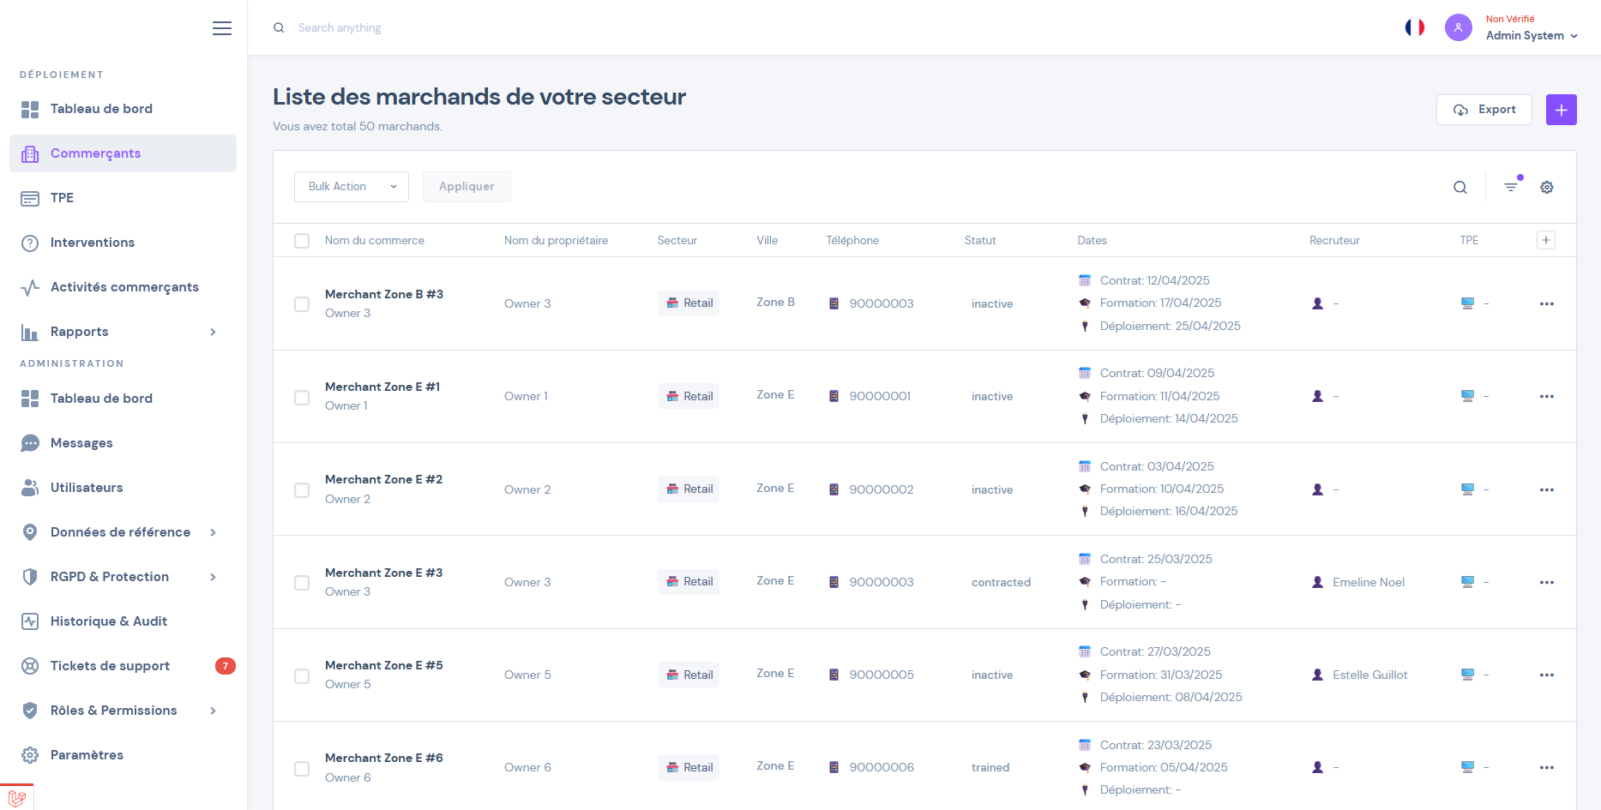Image resolution: width=1601 pixels, height=810 pixels.
Task: Click the hamburger menu icon in sidebar
Action: tap(222, 28)
